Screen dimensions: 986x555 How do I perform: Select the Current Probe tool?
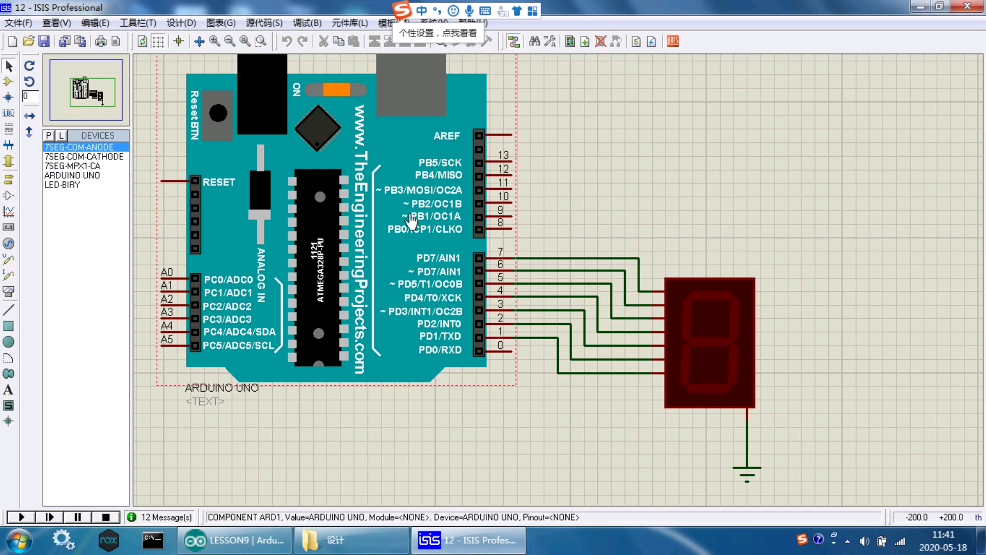(x=8, y=275)
